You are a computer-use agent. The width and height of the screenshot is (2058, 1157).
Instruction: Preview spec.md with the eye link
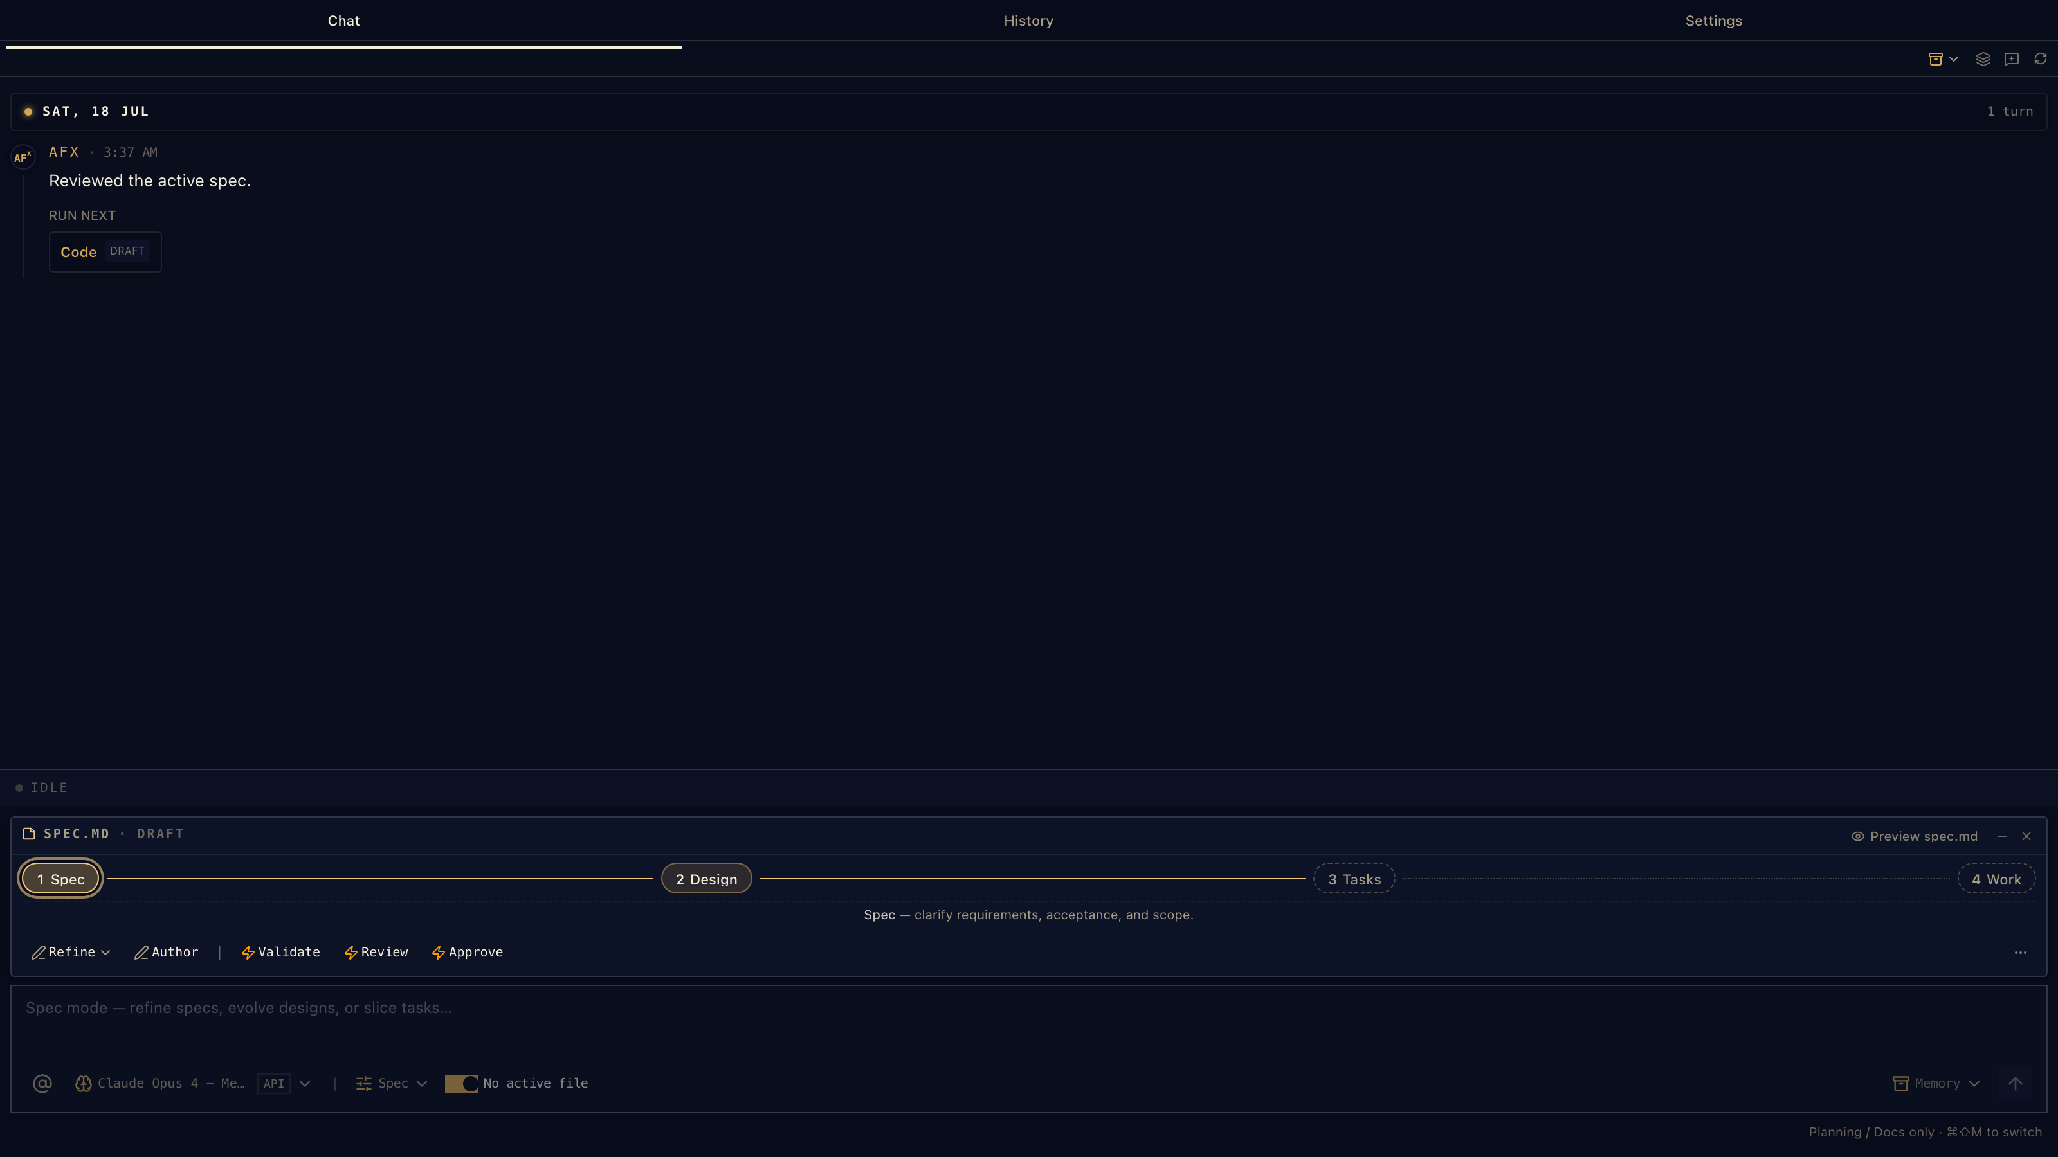pos(1915,836)
